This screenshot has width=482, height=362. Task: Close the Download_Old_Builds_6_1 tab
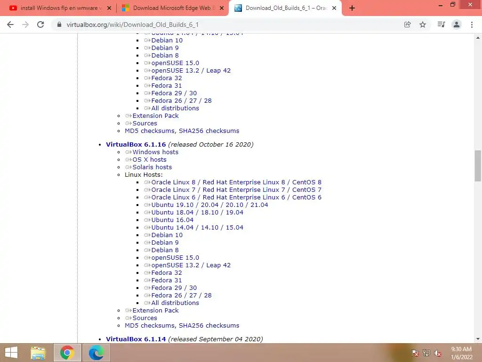pos(334,8)
